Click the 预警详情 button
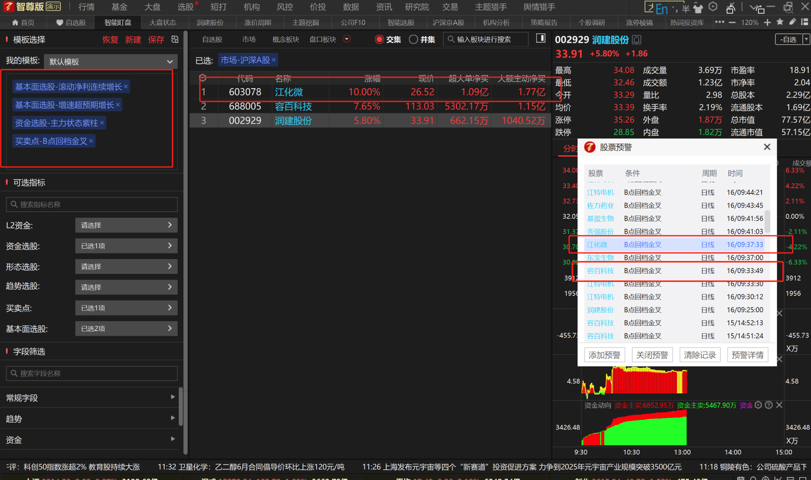The height and width of the screenshot is (480, 811). tap(747, 355)
